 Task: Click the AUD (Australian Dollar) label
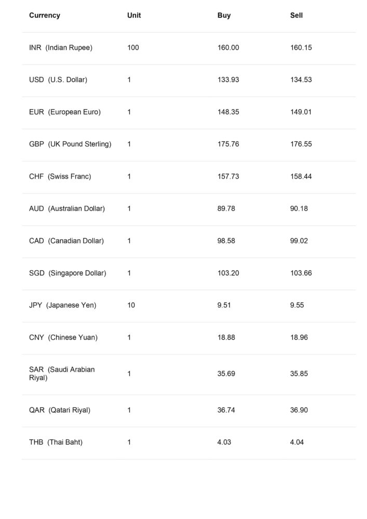point(67,209)
